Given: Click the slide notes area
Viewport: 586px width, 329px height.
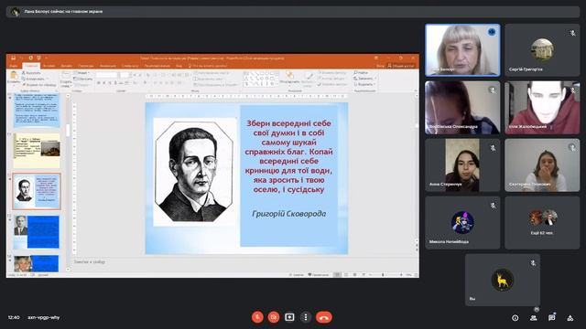Looking at the screenshot, I should pyautogui.click(x=243, y=262).
